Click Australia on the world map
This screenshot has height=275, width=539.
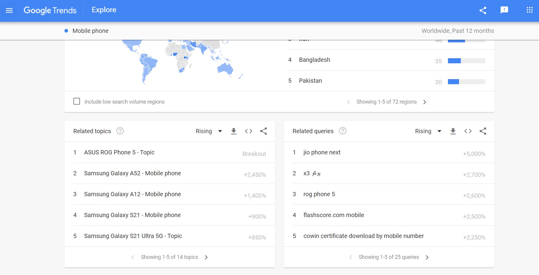point(225,69)
